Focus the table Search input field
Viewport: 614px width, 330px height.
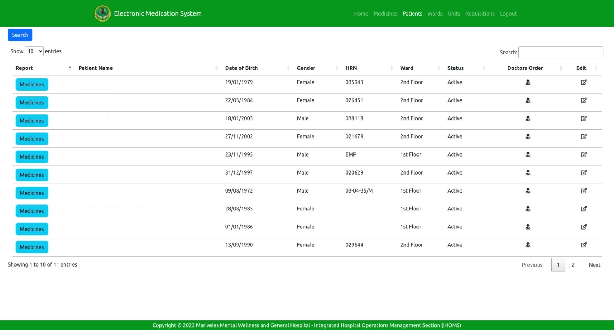tap(560, 52)
